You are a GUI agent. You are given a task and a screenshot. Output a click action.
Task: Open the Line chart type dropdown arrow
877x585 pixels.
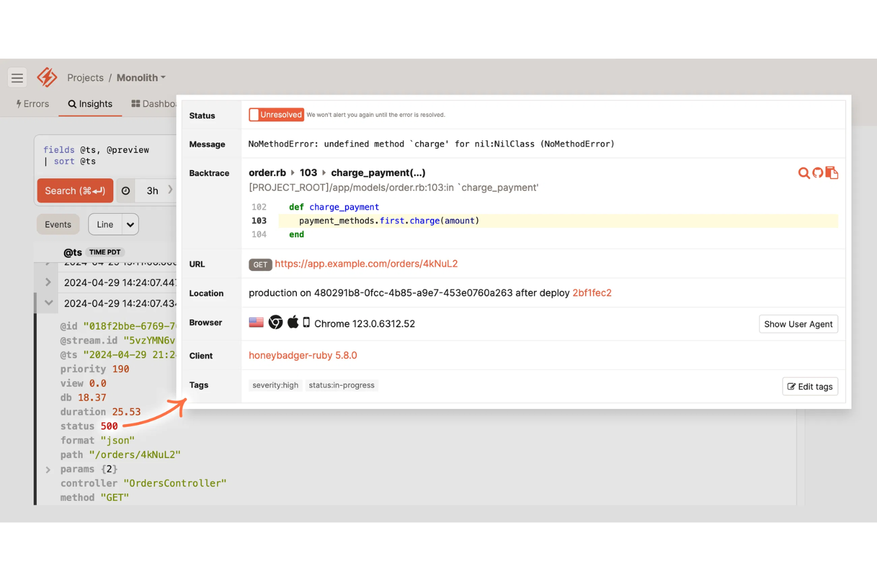click(130, 225)
